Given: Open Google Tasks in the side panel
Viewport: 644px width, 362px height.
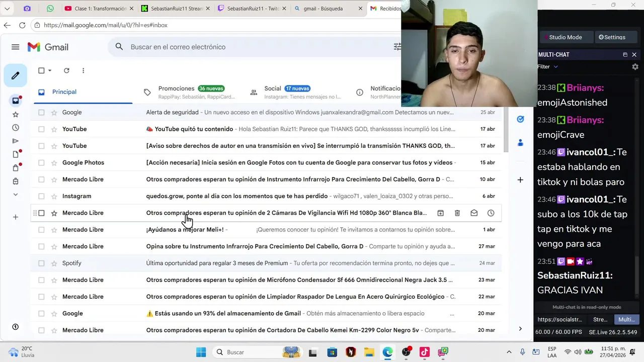Looking at the screenshot, I should pyautogui.click(x=520, y=119).
